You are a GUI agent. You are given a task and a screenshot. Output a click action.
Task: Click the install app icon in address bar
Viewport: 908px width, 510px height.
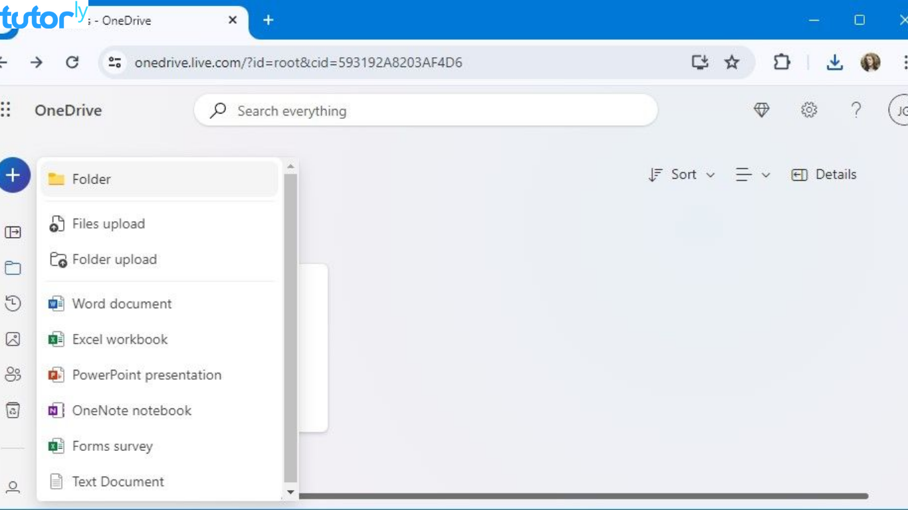(700, 62)
